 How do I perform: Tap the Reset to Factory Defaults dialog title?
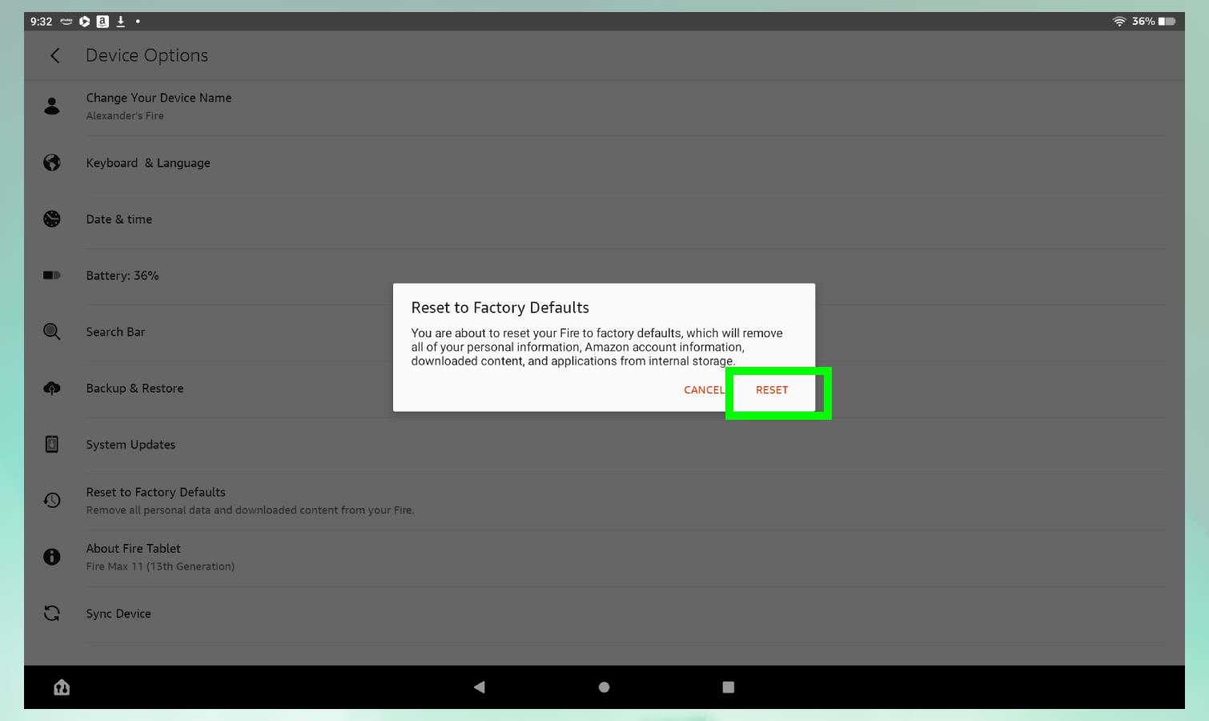500,308
